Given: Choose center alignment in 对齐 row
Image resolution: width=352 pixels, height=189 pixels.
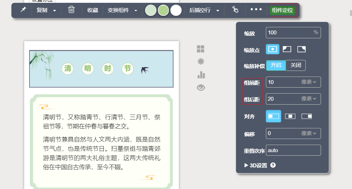Looking at the screenshot, I should click(290, 116).
